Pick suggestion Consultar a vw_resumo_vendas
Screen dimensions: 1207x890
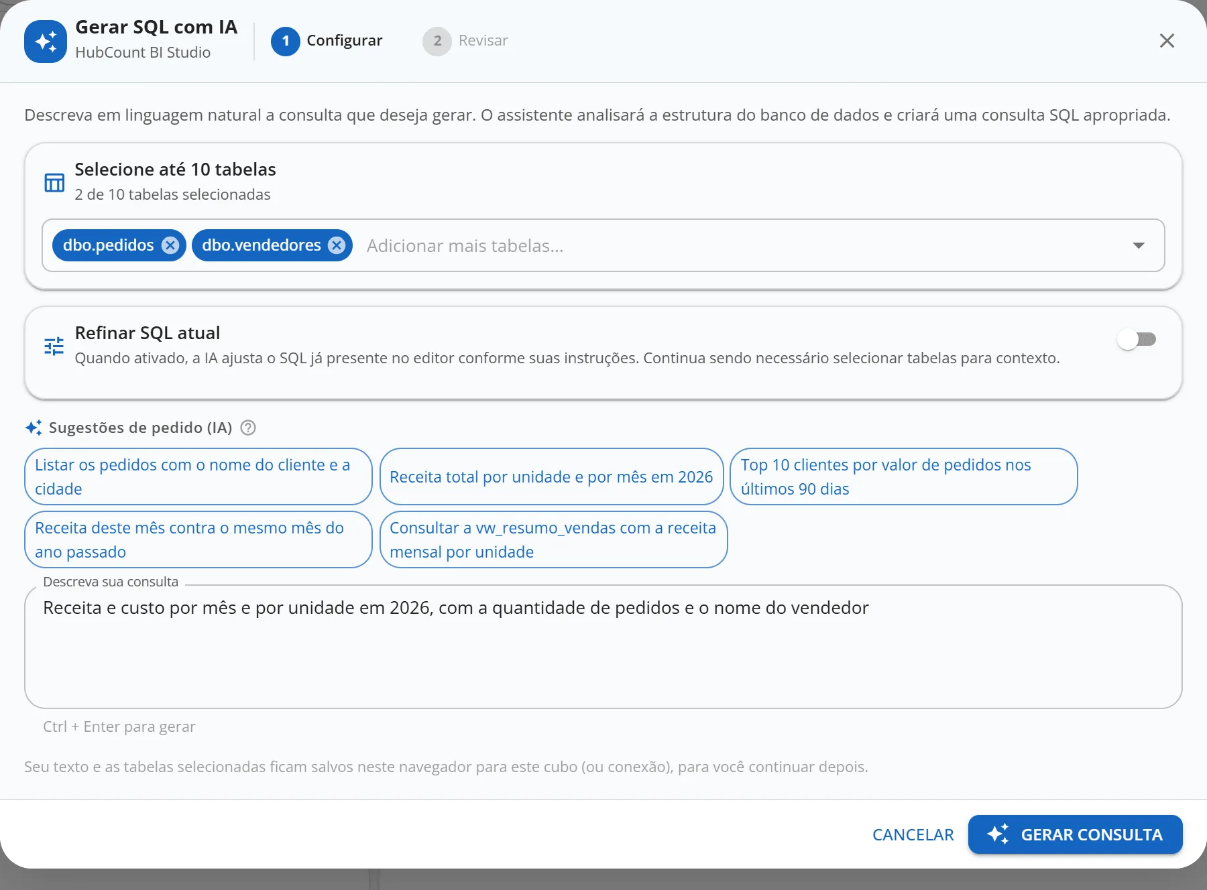point(554,539)
